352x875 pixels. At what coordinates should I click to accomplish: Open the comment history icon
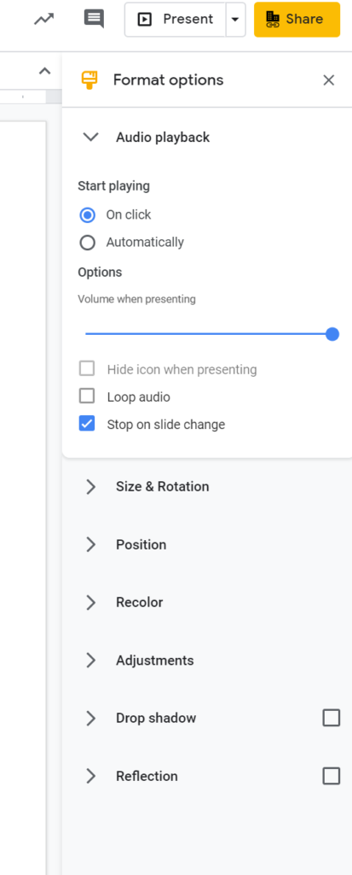[94, 19]
